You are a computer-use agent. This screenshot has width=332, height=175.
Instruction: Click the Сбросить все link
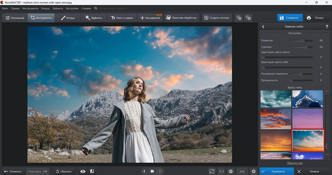coord(295,163)
